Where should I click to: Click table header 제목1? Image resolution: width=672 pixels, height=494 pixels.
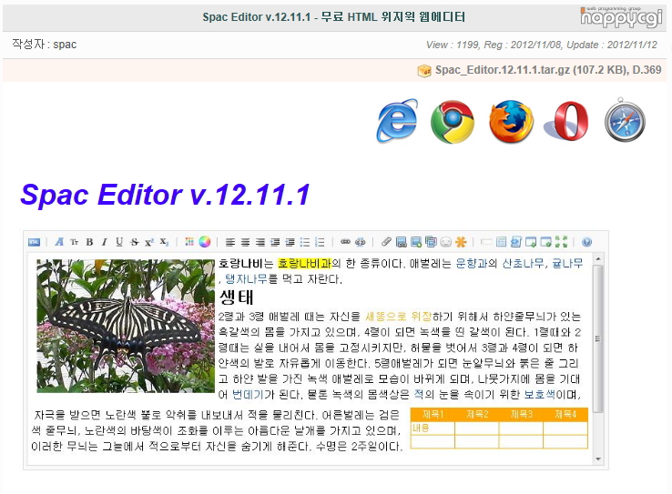433,414
